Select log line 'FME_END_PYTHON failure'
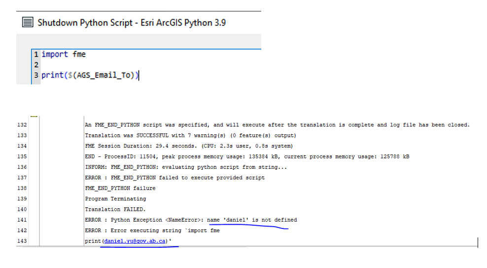 point(120,189)
